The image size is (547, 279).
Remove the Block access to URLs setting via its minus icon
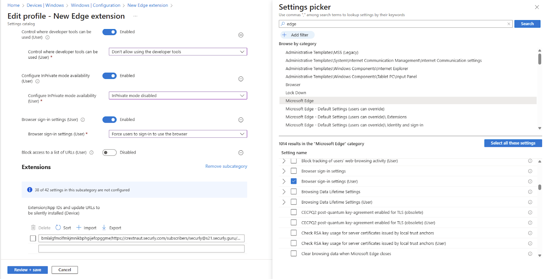tap(241, 153)
